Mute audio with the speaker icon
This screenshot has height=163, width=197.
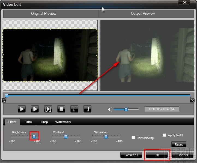[110, 109]
